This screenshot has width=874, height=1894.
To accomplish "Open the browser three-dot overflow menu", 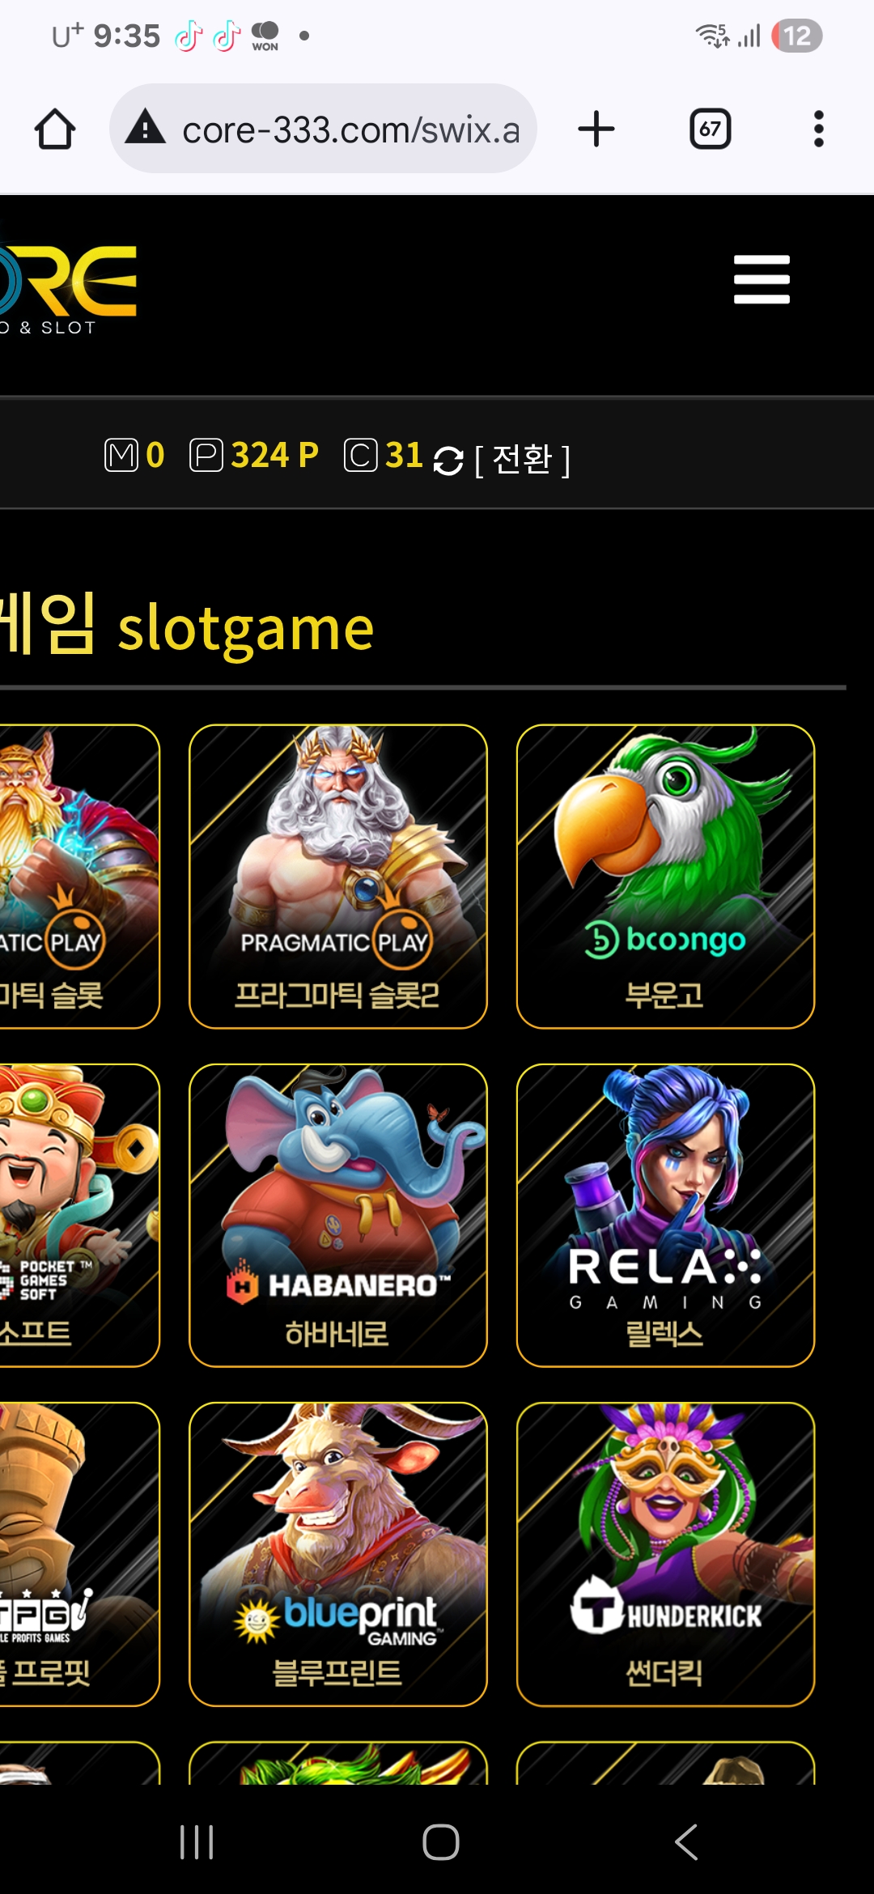I will click(x=819, y=129).
